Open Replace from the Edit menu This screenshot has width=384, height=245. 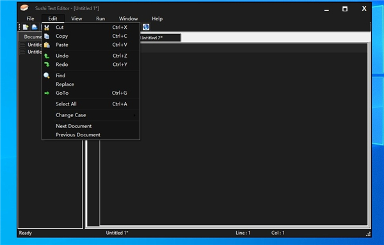point(91,84)
